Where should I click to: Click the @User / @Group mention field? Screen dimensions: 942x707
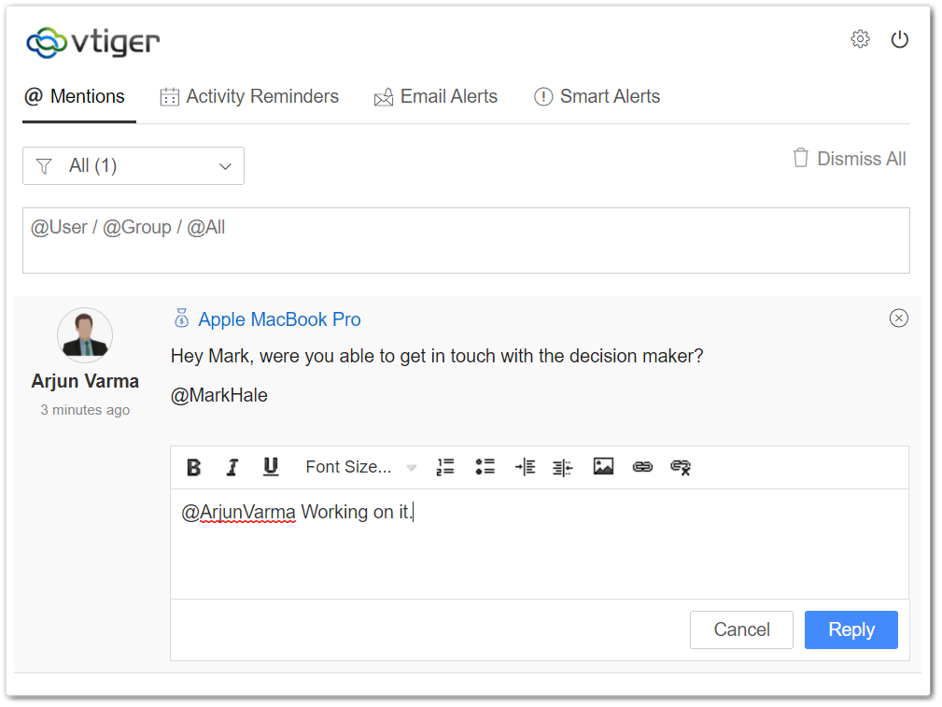(x=466, y=240)
